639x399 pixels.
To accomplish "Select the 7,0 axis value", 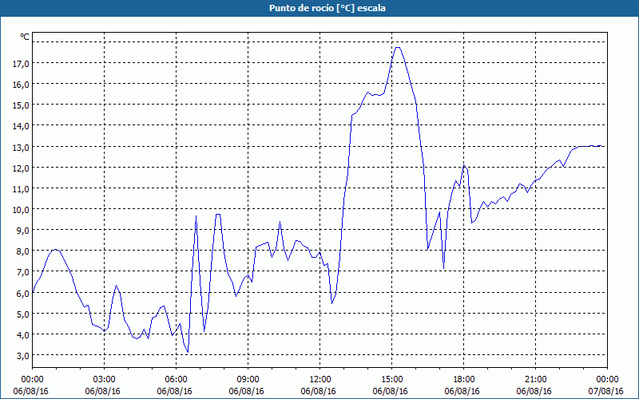I will [x=22, y=272].
